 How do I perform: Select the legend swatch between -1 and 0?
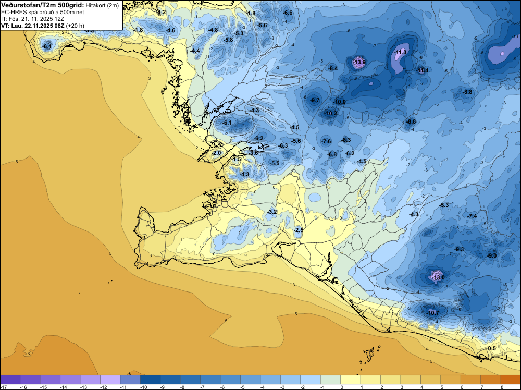[x=331, y=380]
